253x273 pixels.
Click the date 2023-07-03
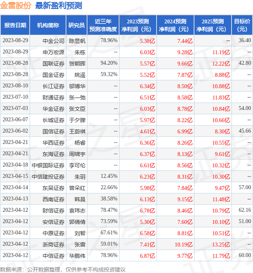pos(15,108)
